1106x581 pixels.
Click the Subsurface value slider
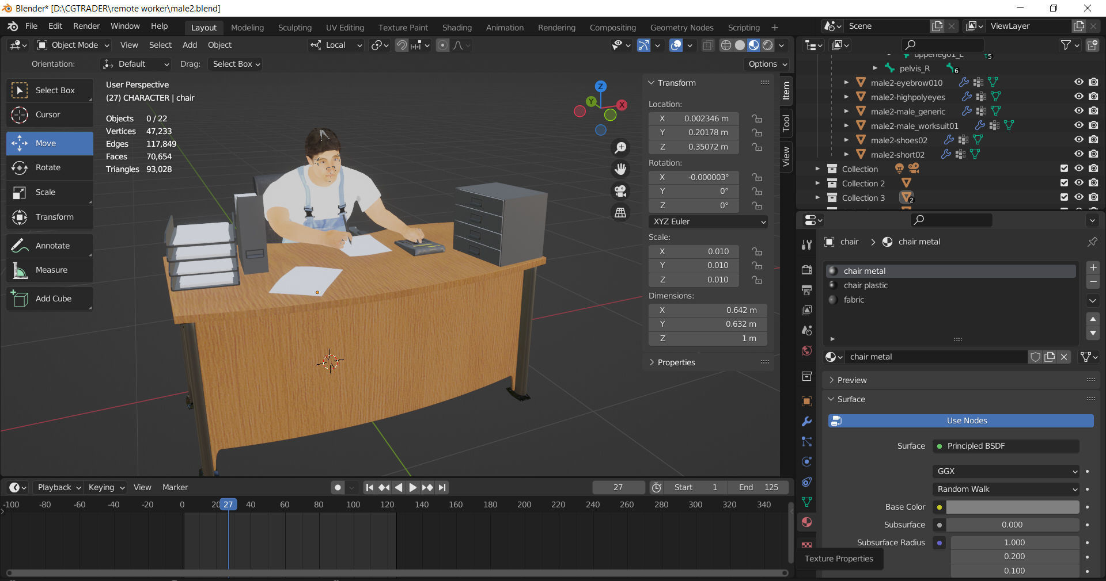pyautogui.click(x=1013, y=525)
